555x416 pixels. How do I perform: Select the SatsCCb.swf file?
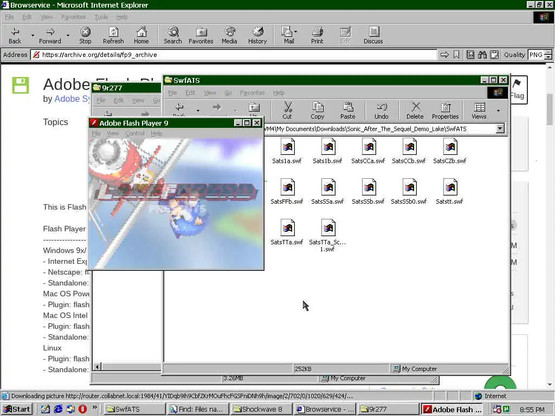point(409,151)
